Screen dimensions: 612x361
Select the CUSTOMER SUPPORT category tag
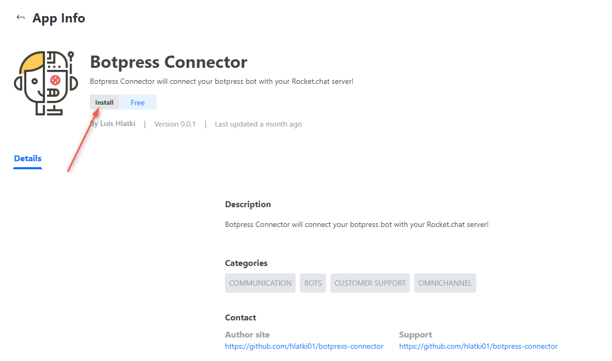(x=370, y=283)
